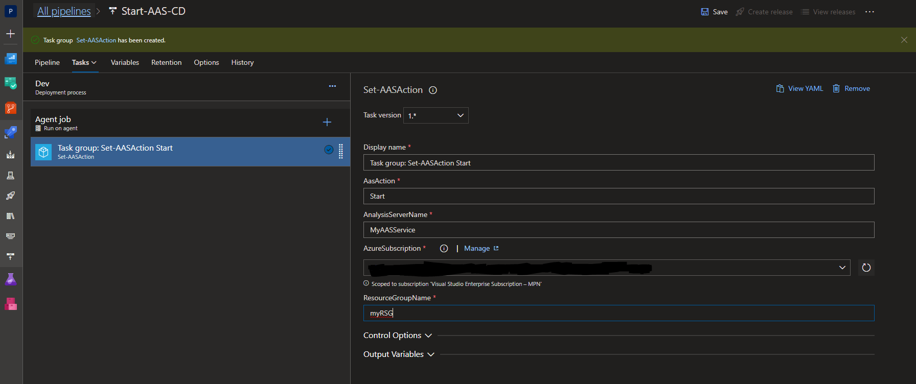
Task: Click 'Scoped to subscription' note text
Action: tap(456, 284)
